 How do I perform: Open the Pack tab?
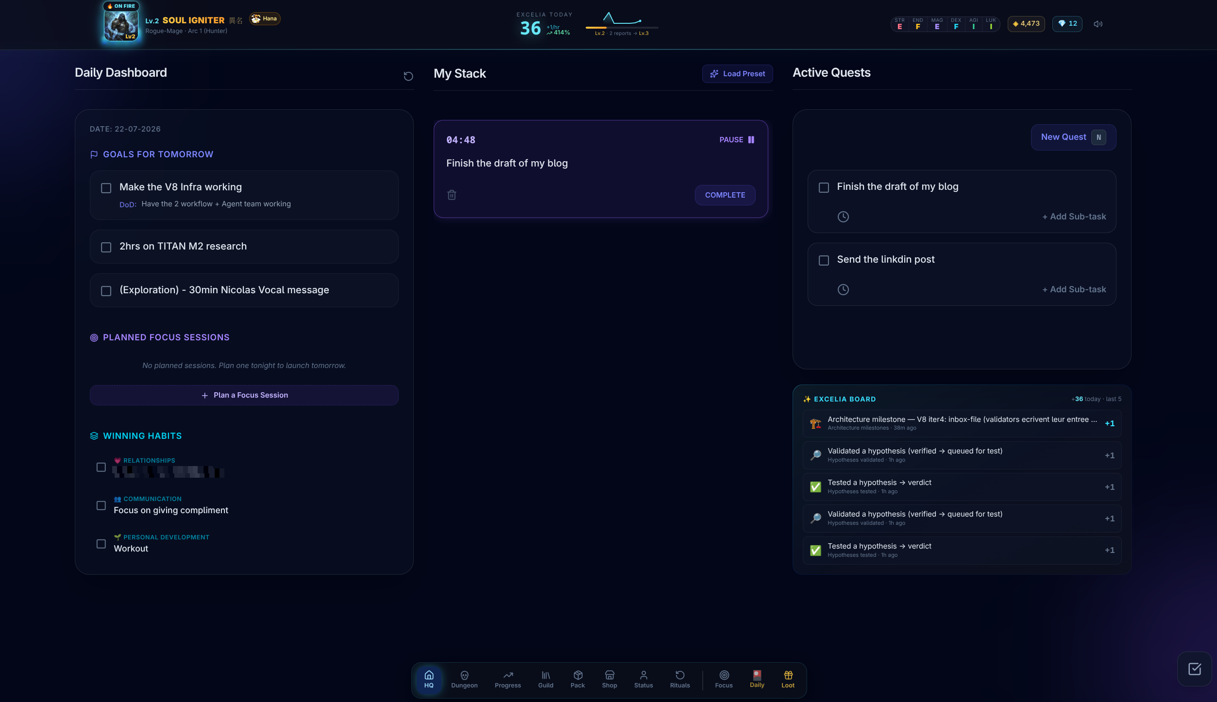[578, 679]
